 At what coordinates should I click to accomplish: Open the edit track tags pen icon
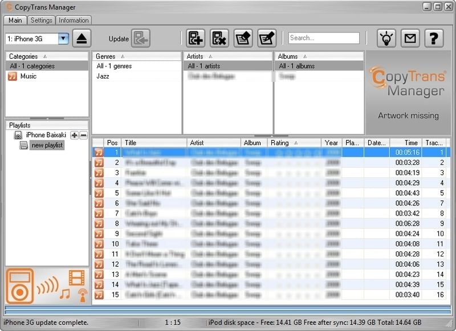(x=267, y=38)
